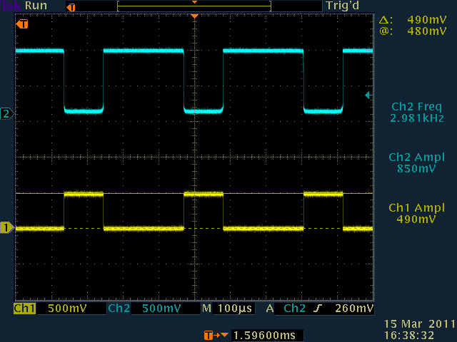The height and width of the screenshot is (342, 457).
Task: Select the Ch2 Freq 2.981kHz measurement
Action: click(418, 112)
